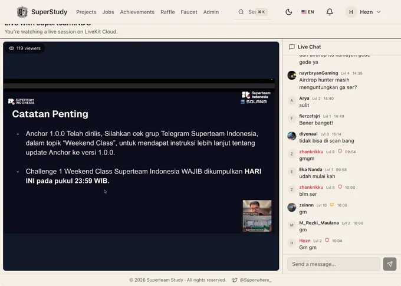Image resolution: width=401 pixels, height=286 pixels.
Task: Click the live stream video area
Action: coord(141,156)
